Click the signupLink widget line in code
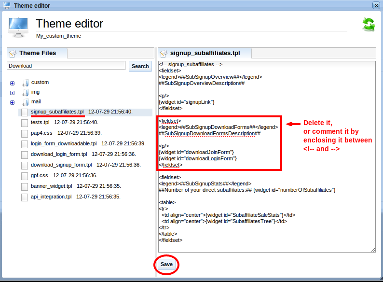Screen dimensions: 383x282 (187, 102)
